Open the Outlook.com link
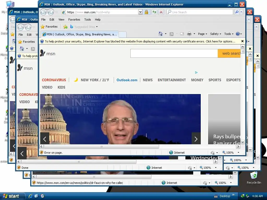This screenshot has height=200, width=267. click(x=127, y=80)
